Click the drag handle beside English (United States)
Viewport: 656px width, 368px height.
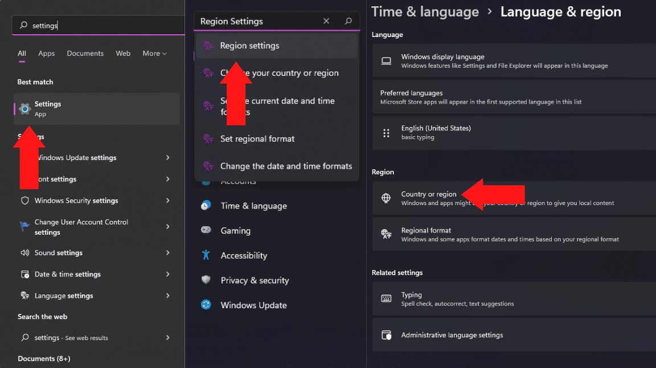[386, 133]
